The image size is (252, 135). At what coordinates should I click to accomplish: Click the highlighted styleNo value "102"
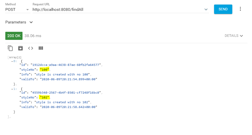[x=44, y=97]
